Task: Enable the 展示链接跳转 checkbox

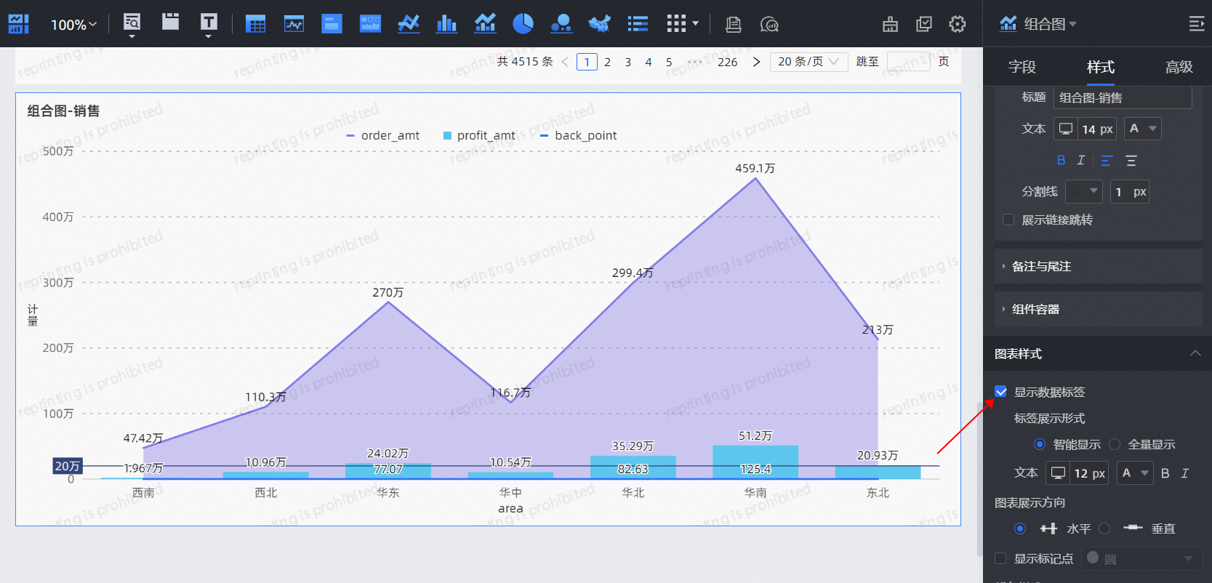Action: [1008, 220]
